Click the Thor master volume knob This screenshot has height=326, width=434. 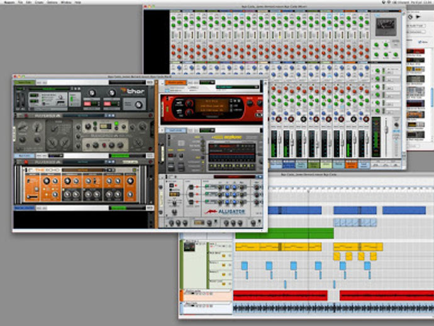138,104
